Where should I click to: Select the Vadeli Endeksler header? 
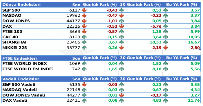point(21,79)
